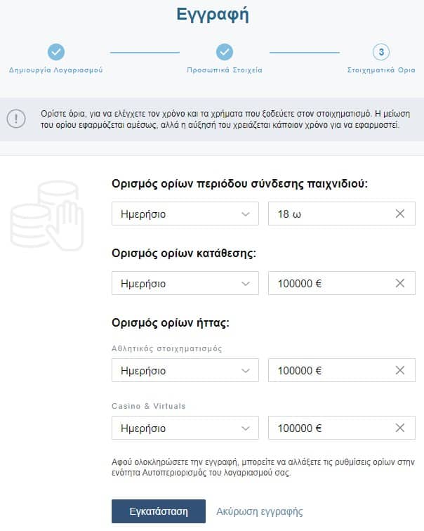Image resolution: width=424 pixels, height=531 pixels.
Task: Click the step 3 circle indicator
Action: pos(381,52)
